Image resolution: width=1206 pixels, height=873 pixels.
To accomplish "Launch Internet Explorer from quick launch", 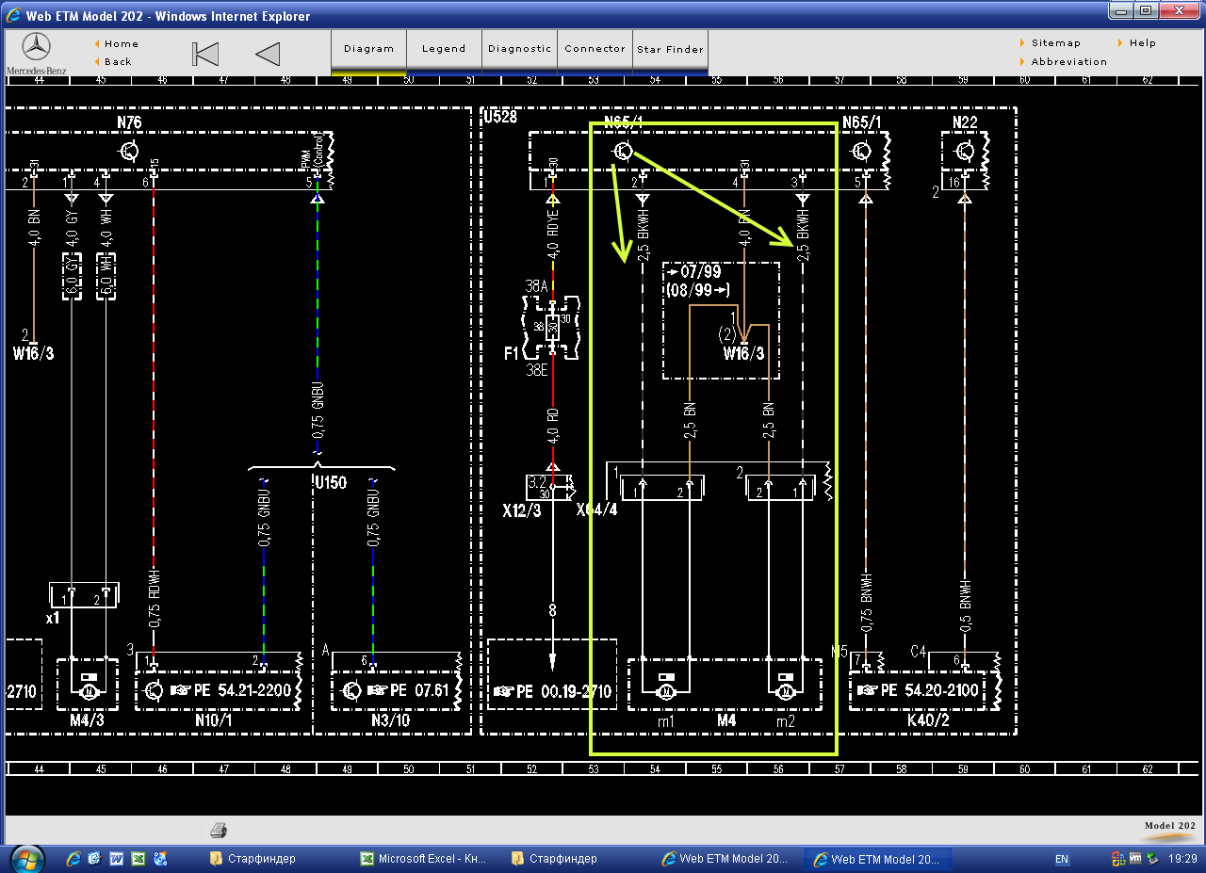I will pos(73,859).
